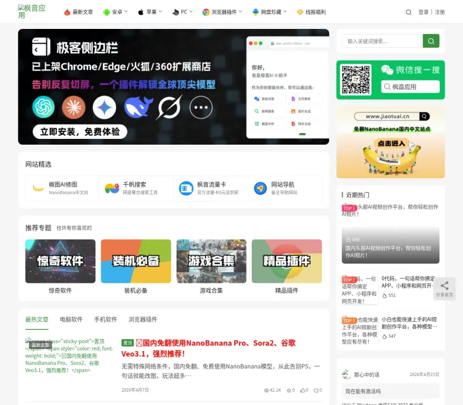The image size is (463, 405).
Task: Click the 枫音流量卡 blue icon
Action: 186,188
